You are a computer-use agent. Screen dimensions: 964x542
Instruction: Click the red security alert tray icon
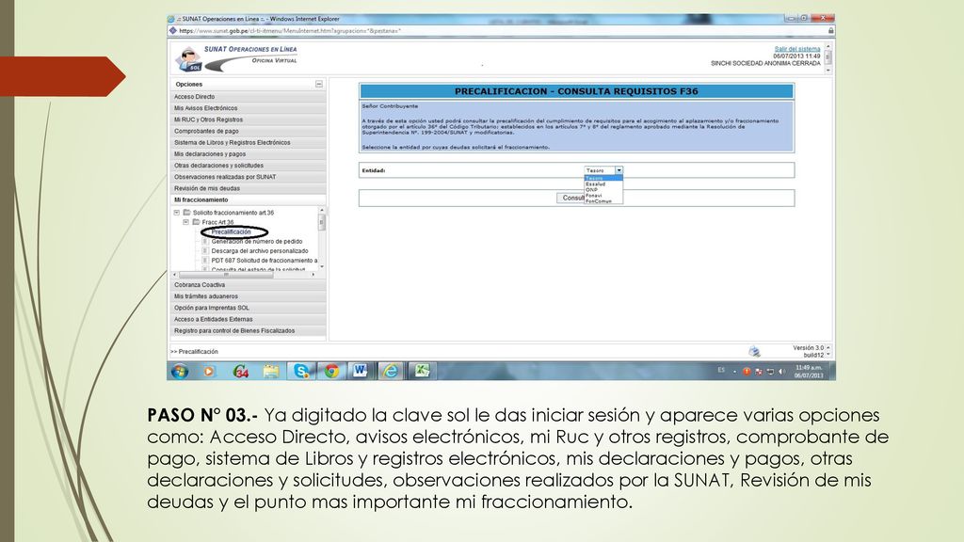[747, 371]
